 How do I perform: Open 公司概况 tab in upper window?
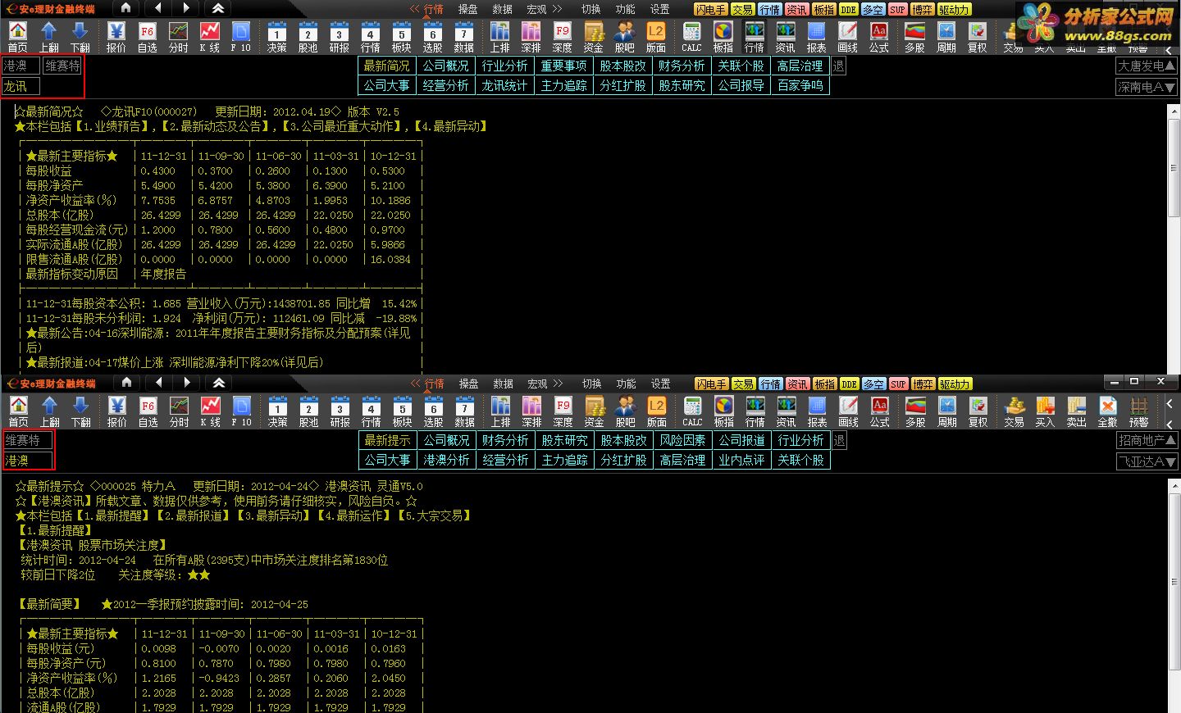(446, 66)
